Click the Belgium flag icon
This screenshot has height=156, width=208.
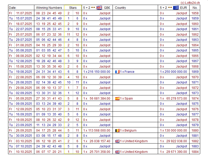[x=117, y=131]
